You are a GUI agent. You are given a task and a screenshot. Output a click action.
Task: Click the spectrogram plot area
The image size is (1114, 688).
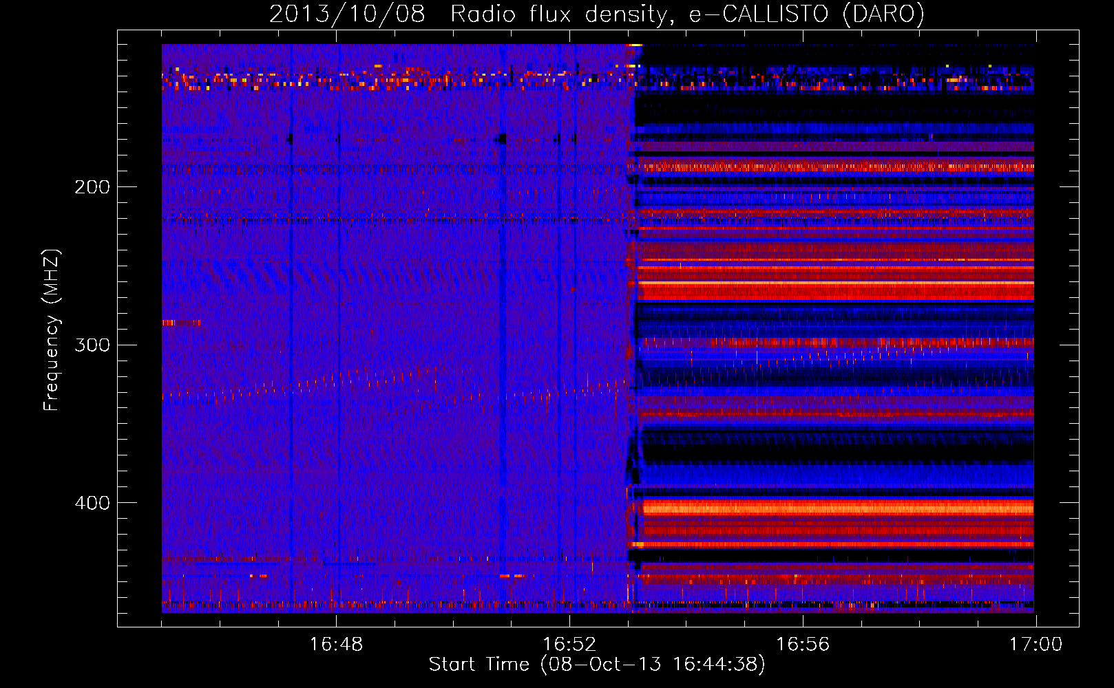click(x=598, y=328)
